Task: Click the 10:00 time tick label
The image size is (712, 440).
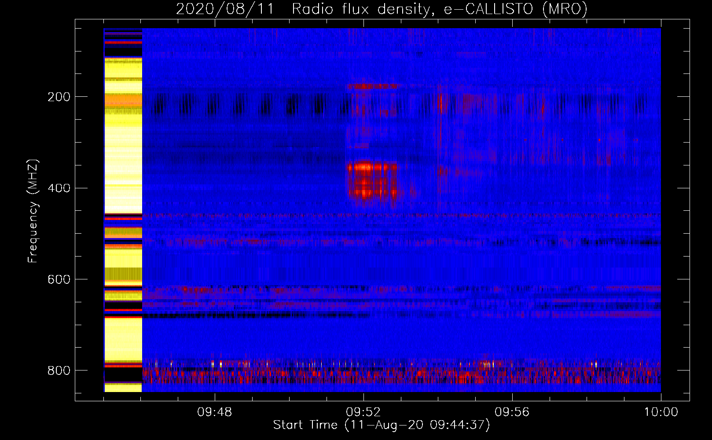Action: 661,412
